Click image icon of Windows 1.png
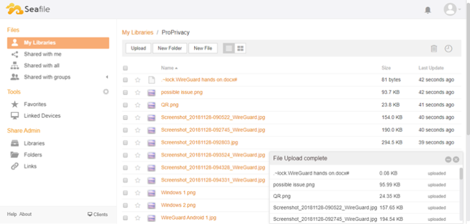 [x=151, y=193]
